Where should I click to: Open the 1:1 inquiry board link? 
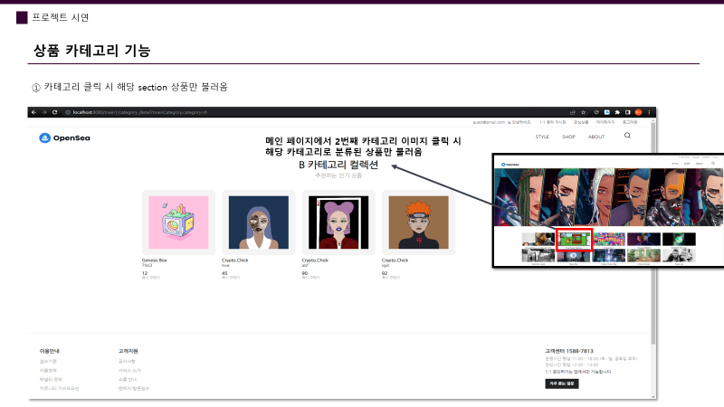[553, 122]
